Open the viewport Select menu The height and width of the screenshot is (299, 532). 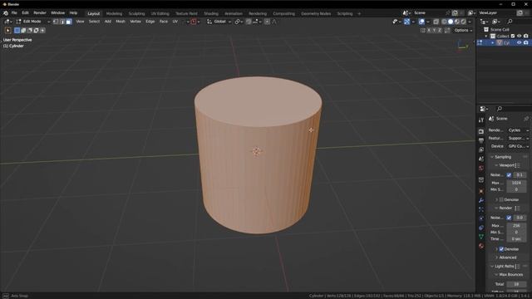[x=94, y=22]
